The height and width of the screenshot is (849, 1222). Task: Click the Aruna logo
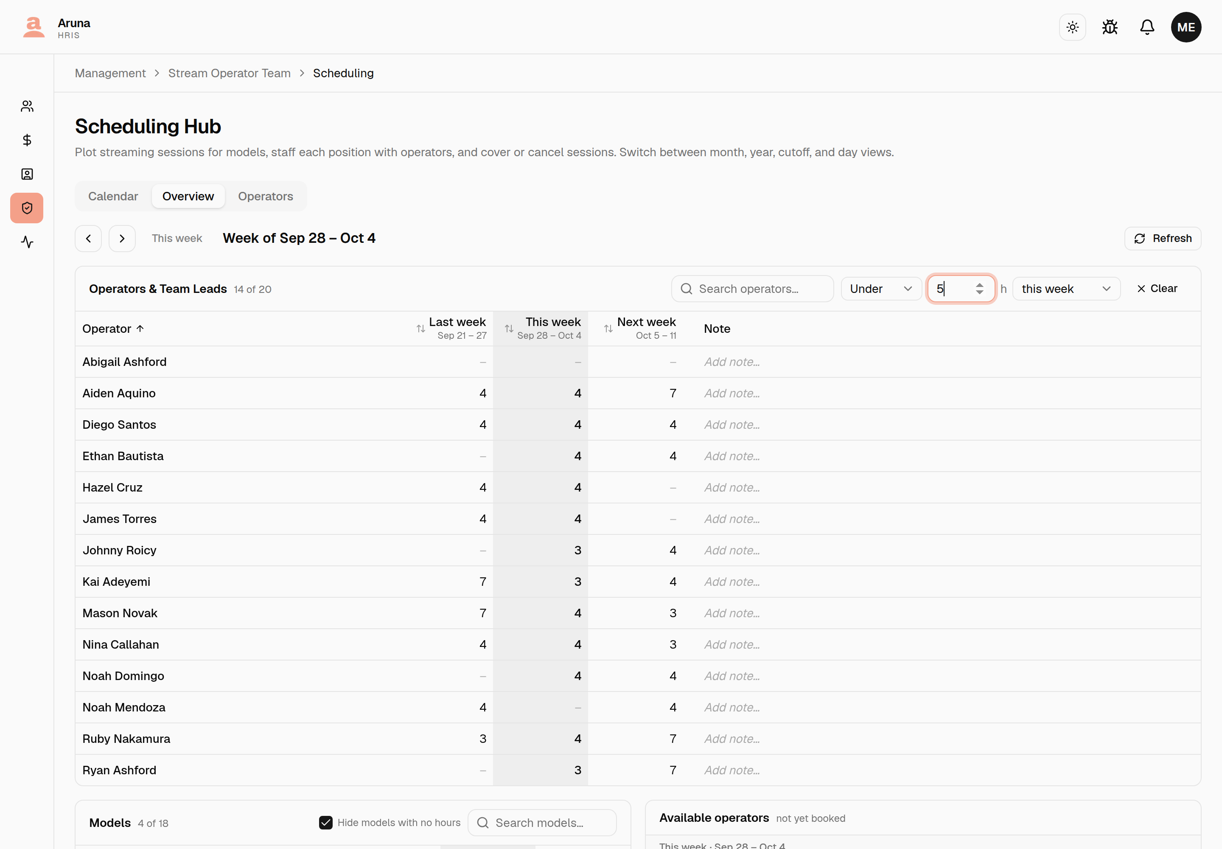34,27
